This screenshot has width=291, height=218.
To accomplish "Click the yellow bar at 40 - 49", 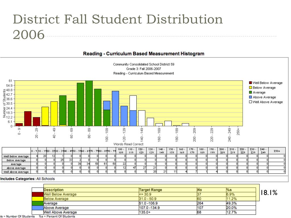I will (54, 114).
